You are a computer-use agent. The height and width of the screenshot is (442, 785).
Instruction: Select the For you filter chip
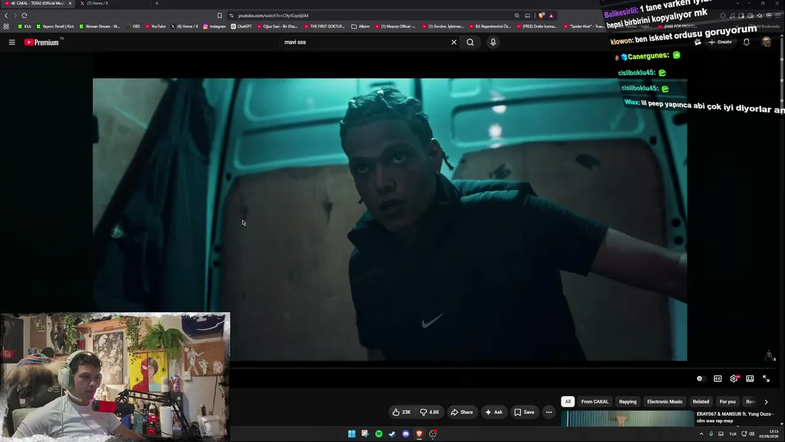(x=727, y=401)
